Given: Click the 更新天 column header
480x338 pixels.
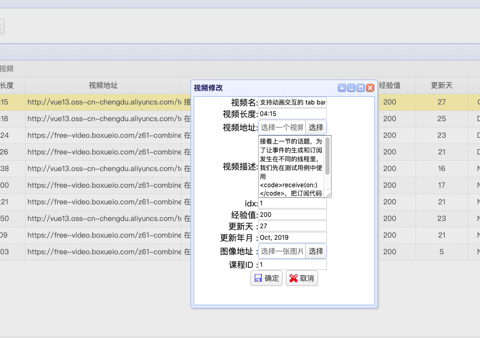Looking at the screenshot, I should coord(441,85).
